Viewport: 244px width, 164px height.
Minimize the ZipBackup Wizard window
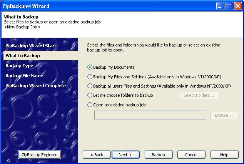pos(220,6)
